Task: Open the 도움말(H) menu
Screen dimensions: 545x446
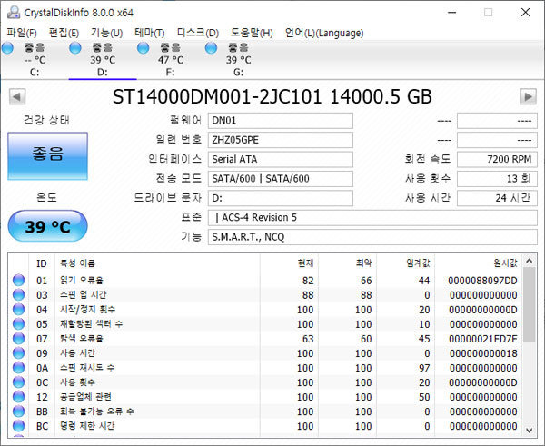Action: (x=252, y=33)
